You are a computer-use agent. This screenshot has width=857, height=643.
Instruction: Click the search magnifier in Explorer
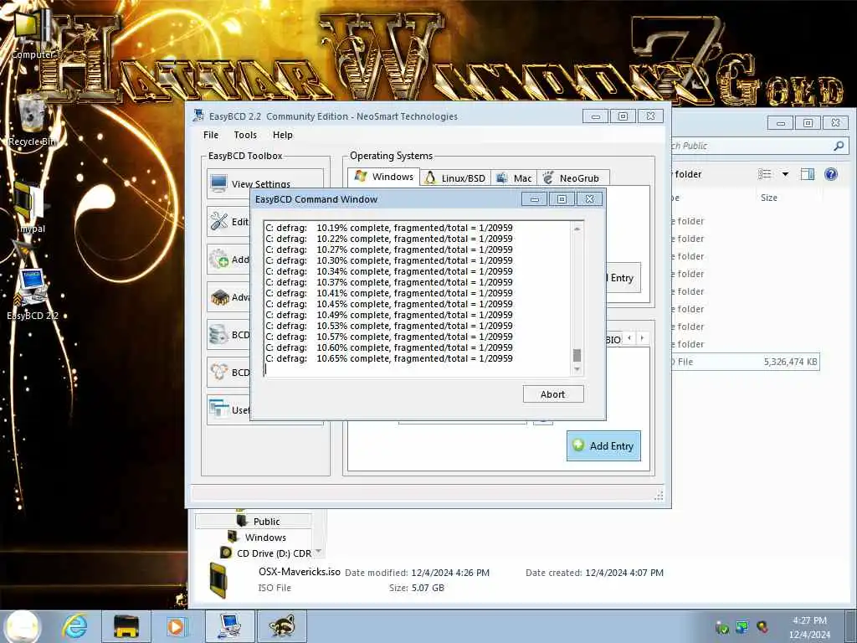coord(839,146)
